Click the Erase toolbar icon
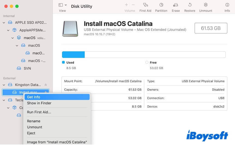 [176, 5]
